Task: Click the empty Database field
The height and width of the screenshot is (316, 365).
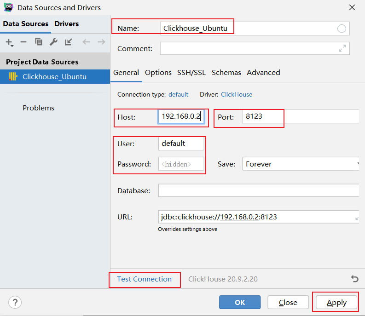Action: pos(259,190)
